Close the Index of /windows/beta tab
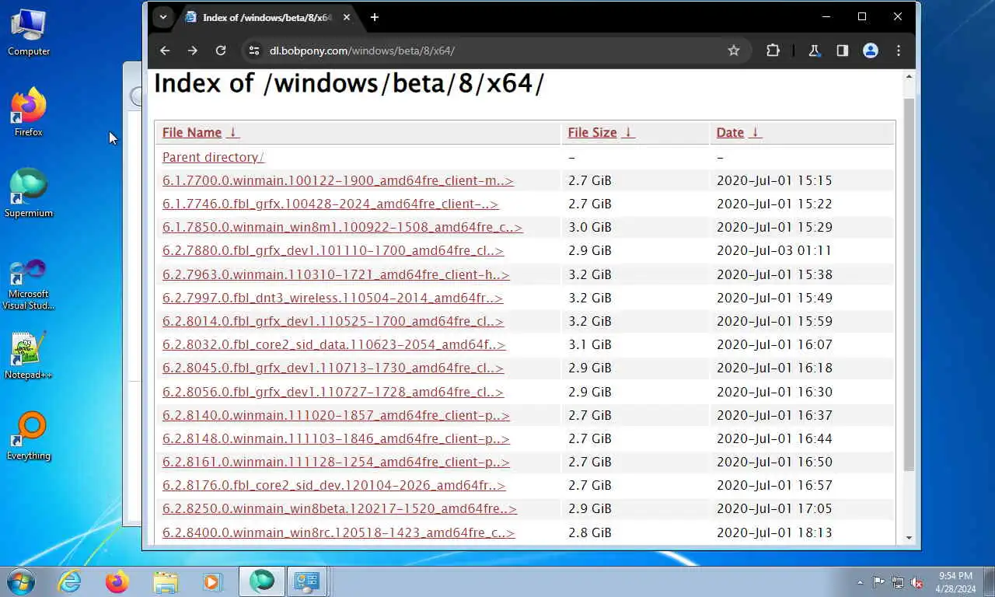Viewport: 995px width, 597px height. click(346, 17)
